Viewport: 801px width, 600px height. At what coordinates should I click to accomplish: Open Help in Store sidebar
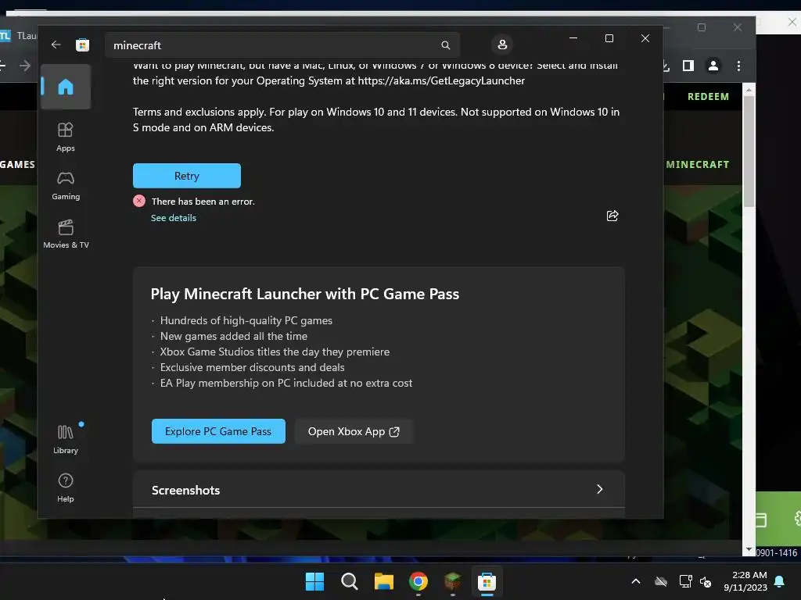(66, 487)
